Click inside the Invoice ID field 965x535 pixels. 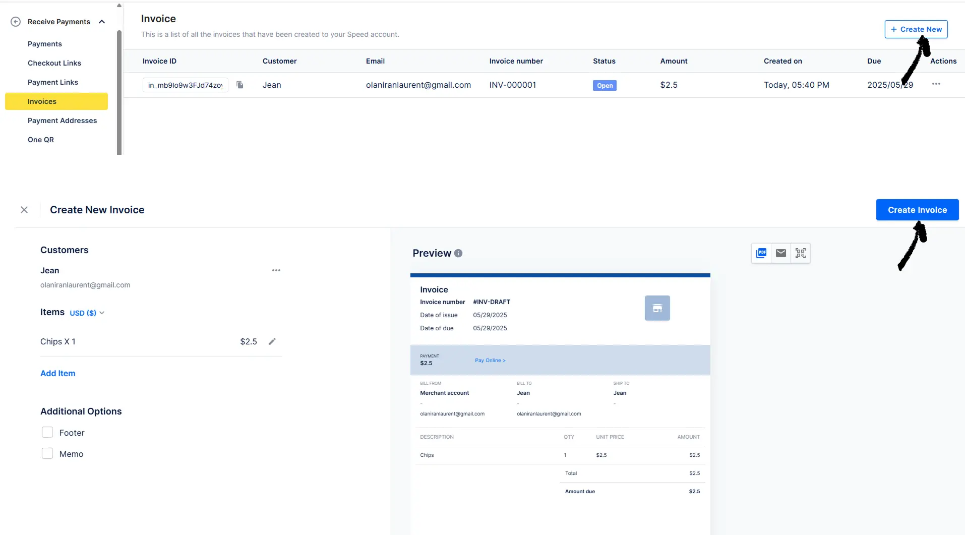184,85
